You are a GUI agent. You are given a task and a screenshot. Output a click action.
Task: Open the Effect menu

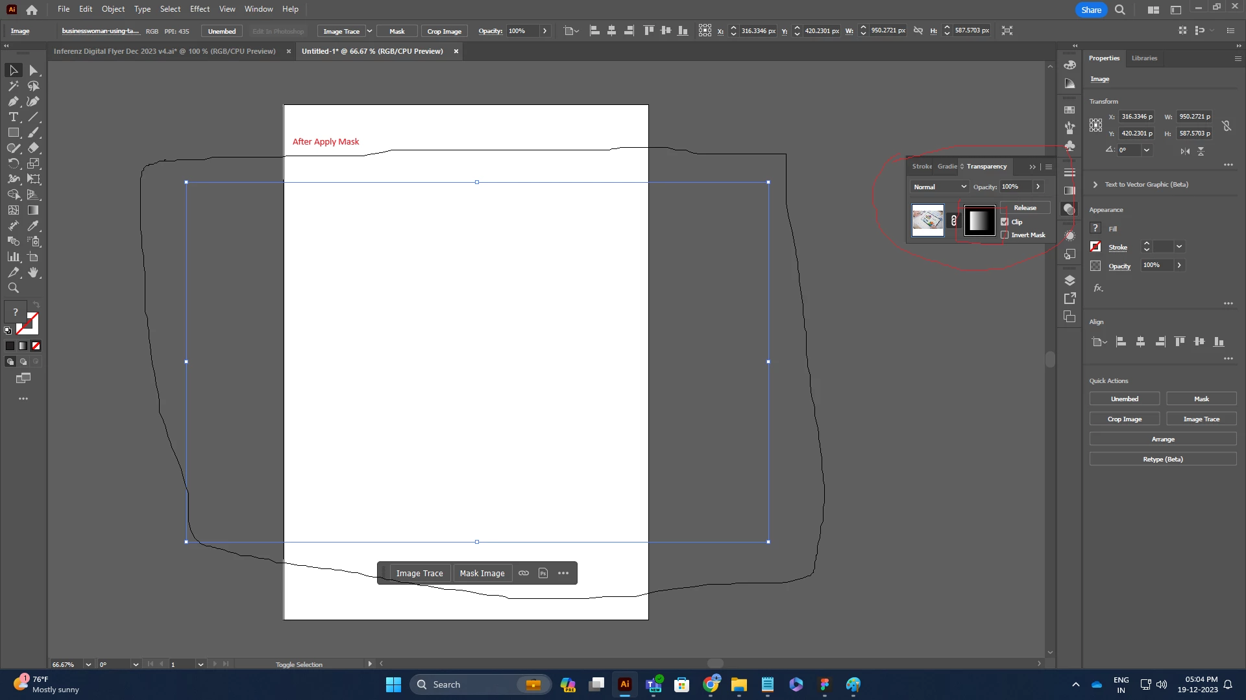tap(199, 9)
